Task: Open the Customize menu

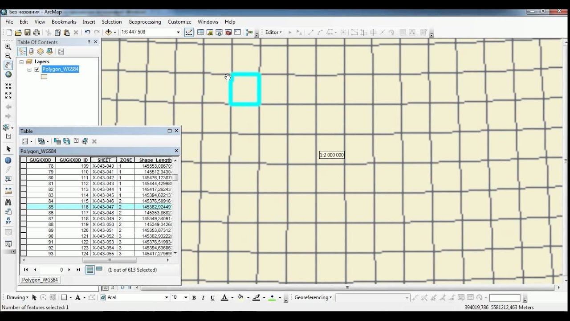Action: [179, 21]
